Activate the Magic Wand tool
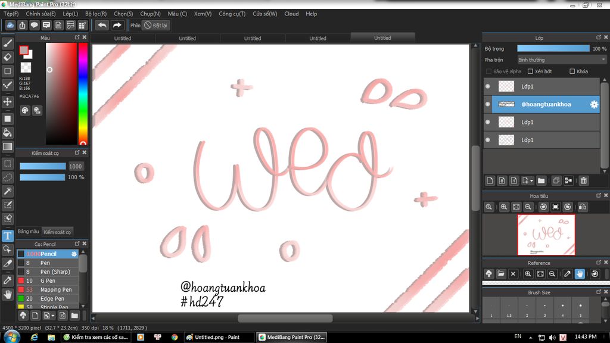The width and height of the screenshot is (610, 343). (x=8, y=191)
